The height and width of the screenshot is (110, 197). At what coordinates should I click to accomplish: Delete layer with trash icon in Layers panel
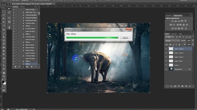pyautogui.click(x=190, y=86)
